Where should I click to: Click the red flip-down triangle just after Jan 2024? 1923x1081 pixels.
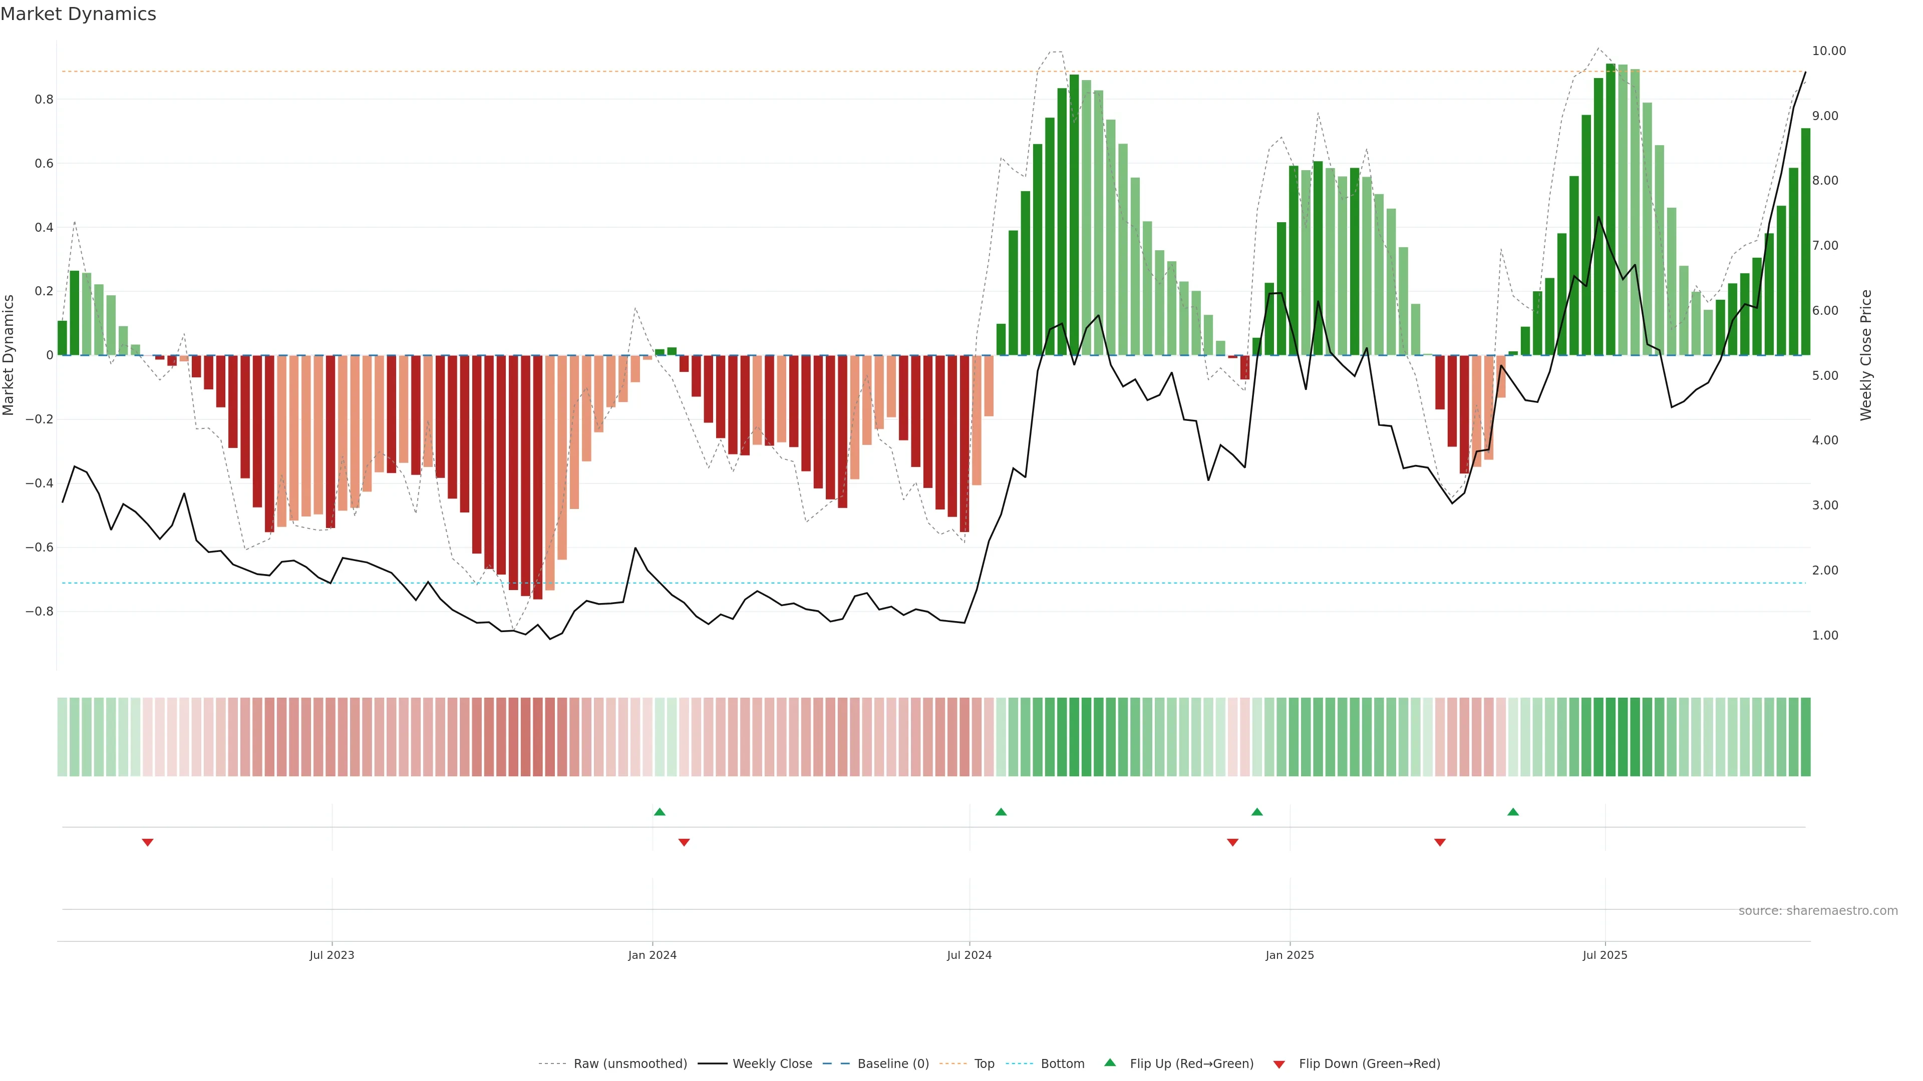(684, 842)
